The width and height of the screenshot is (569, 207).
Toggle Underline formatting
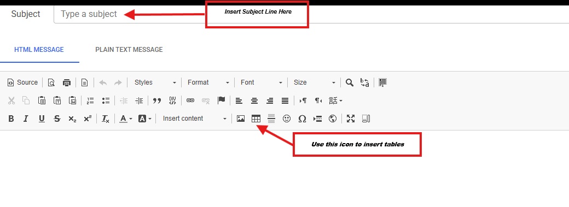coord(42,119)
